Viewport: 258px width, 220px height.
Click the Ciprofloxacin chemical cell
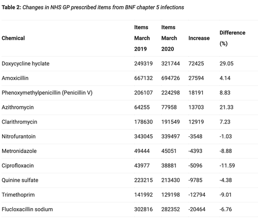click(18, 166)
